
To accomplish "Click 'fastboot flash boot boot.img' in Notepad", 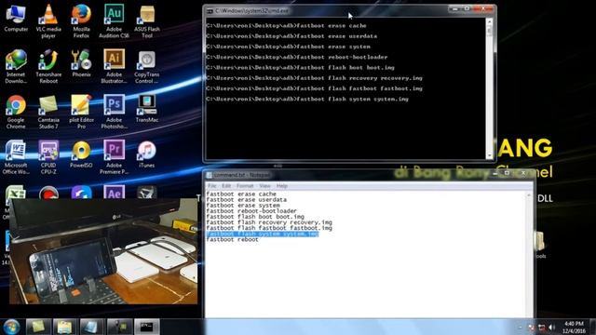I will 255,217.
